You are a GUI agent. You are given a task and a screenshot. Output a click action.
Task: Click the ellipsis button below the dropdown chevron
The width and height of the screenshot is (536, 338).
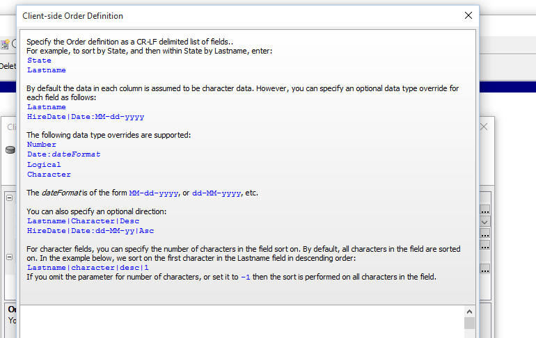click(484, 234)
